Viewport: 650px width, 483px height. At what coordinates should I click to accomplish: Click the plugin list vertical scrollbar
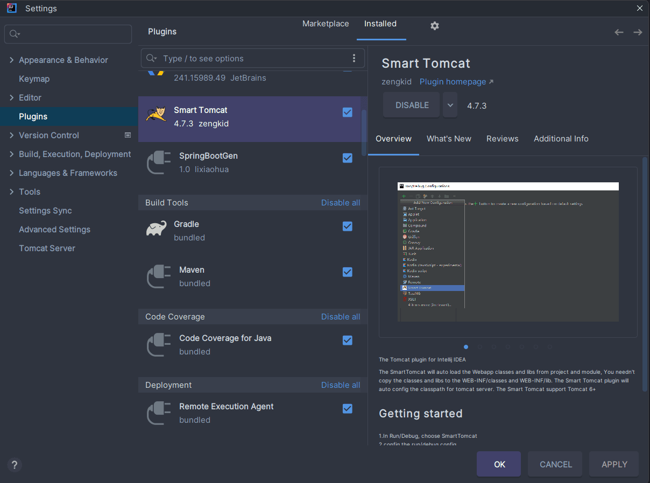coord(364,133)
